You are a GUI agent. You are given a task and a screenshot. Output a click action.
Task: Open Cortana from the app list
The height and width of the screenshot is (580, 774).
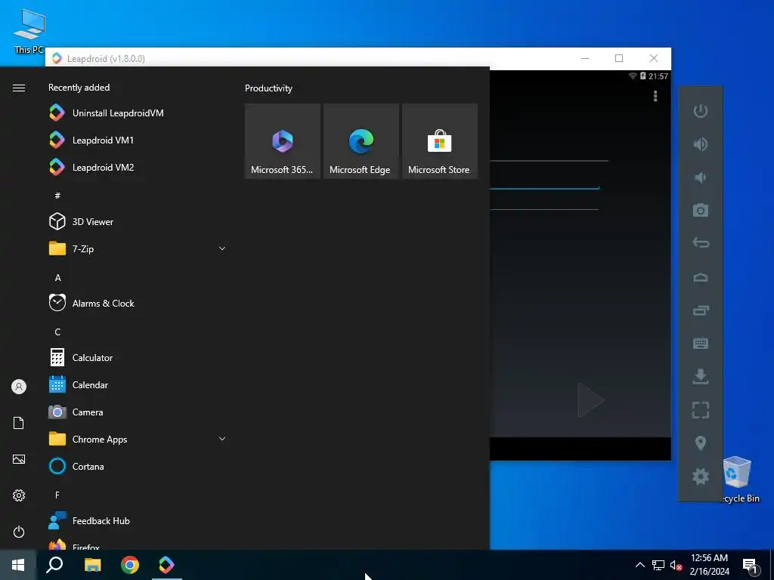[138, 467]
